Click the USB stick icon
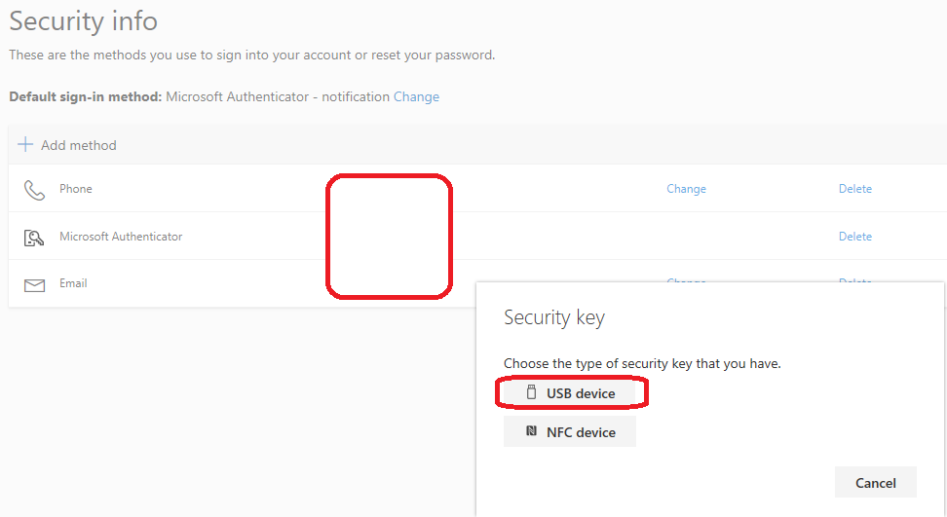The height and width of the screenshot is (517, 947). coord(531,393)
